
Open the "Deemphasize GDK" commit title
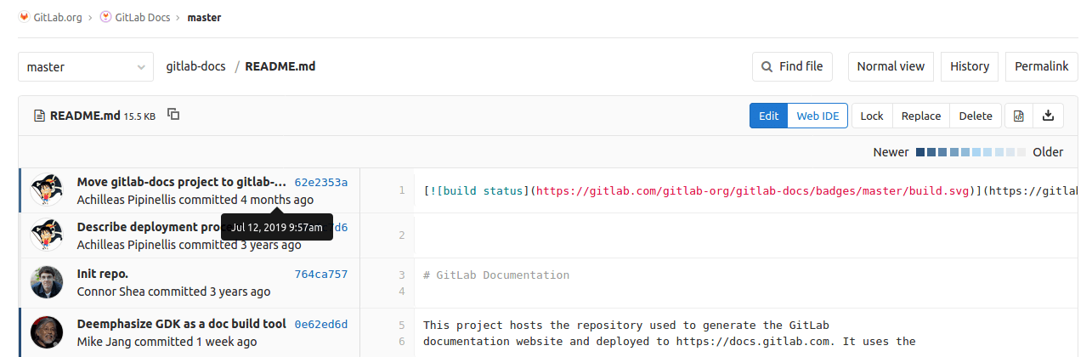181,324
